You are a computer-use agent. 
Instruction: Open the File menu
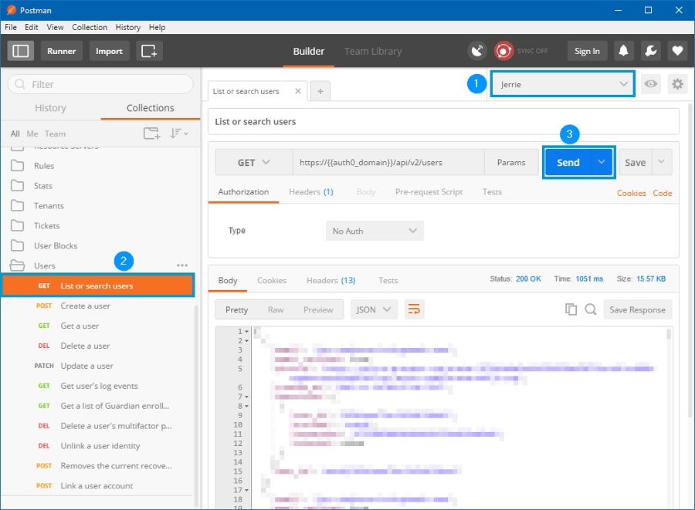coord(11,27)
